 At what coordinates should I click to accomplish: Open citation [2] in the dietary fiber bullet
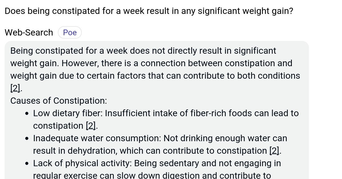tap(90, 126)
